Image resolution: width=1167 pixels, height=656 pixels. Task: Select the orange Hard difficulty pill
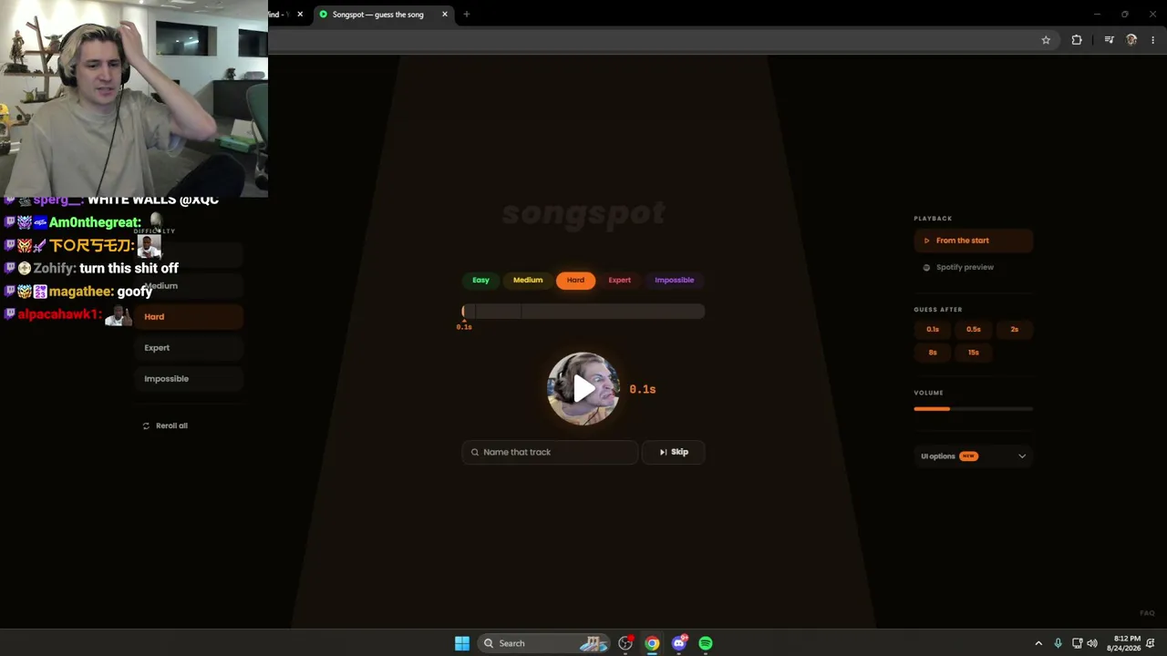tap(575, 280)
